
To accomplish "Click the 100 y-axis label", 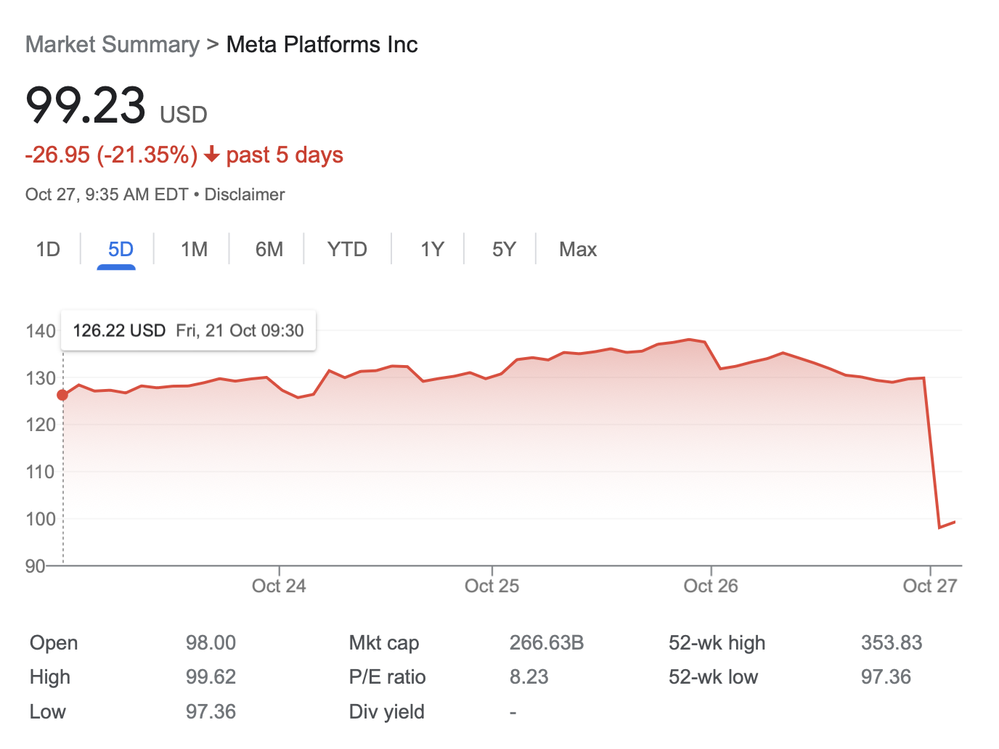I will 41,520.
